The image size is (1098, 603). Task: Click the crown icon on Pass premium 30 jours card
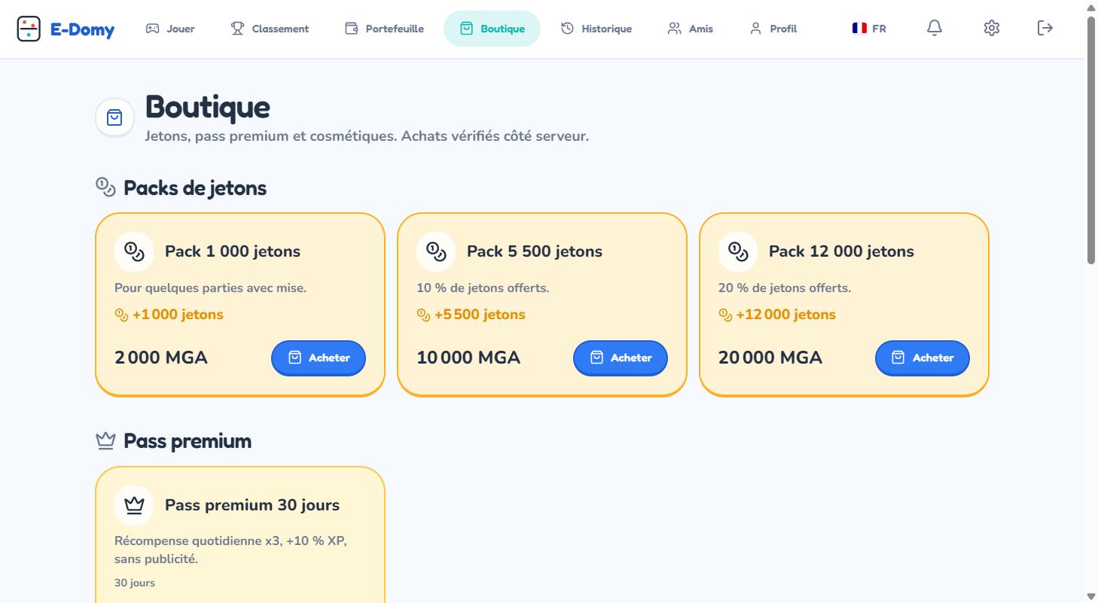click(x=134, y=504)
